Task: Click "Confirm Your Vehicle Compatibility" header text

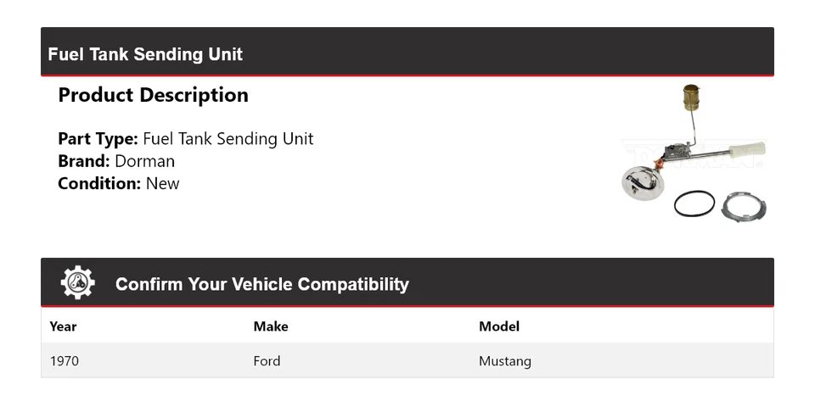Action: coord(261,284)
